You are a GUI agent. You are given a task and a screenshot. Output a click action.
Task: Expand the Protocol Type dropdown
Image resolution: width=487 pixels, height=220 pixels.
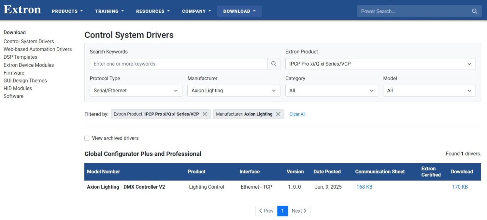click(x=136, y=90)
